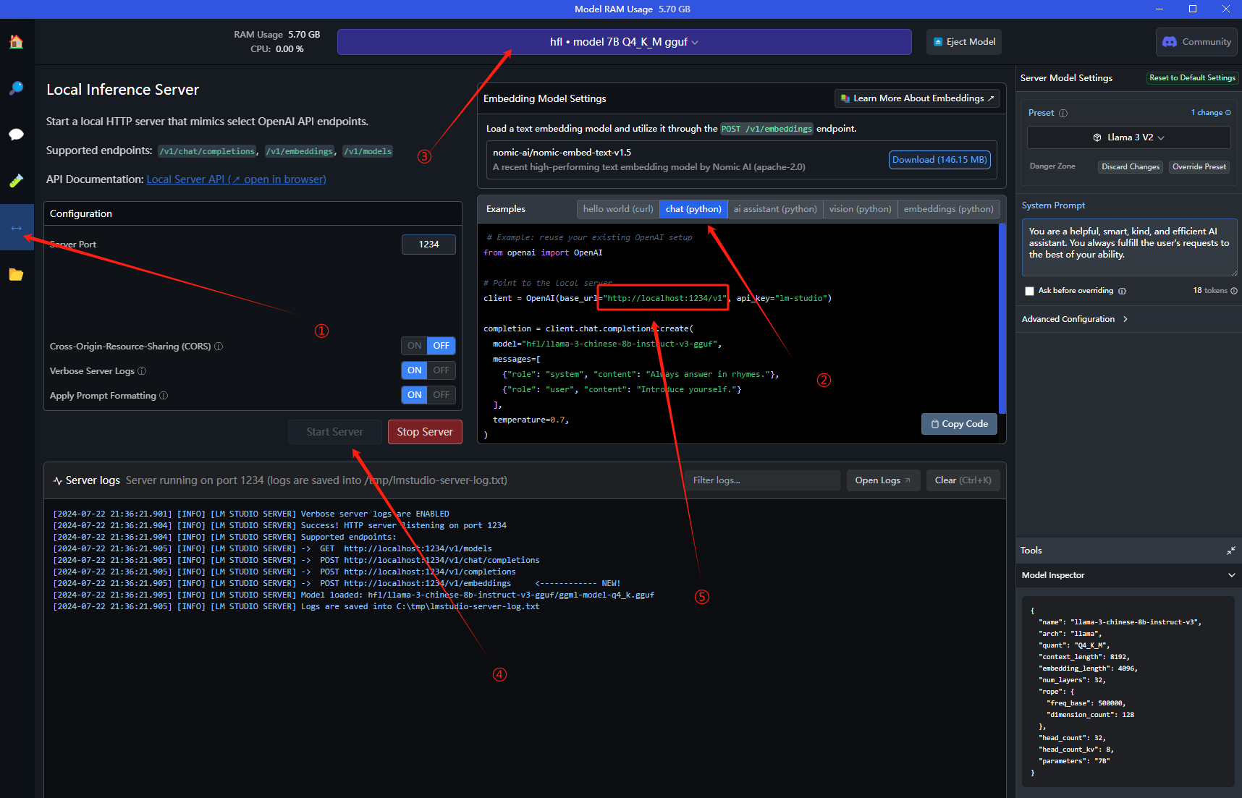Screen dimensions: 1242x798
Task: Select the hello world (curl) example tab
Action: click(618, 209)
